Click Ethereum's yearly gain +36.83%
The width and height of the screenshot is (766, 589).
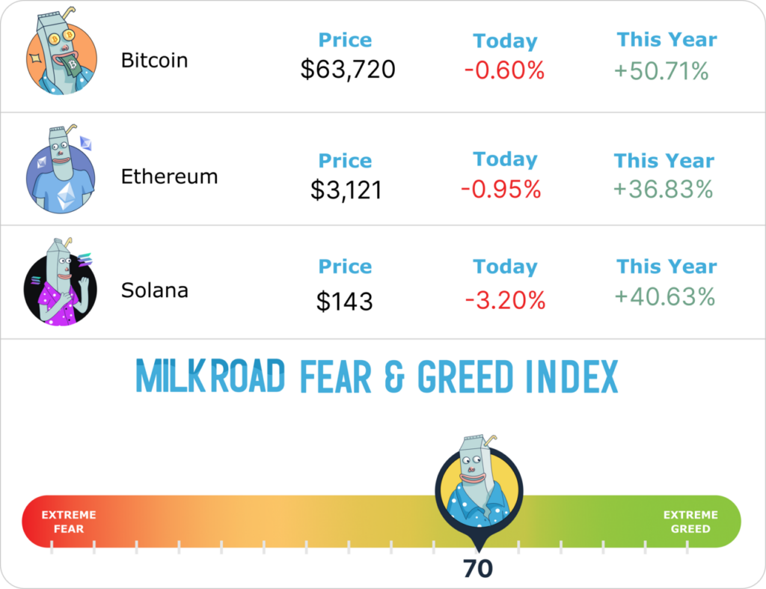663,189
